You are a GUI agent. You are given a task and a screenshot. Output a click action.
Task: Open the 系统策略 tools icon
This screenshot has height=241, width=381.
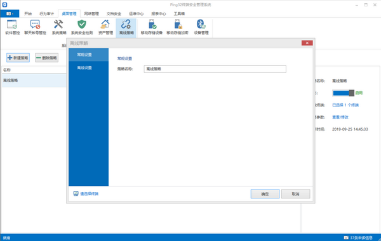[x=59, y=27]
